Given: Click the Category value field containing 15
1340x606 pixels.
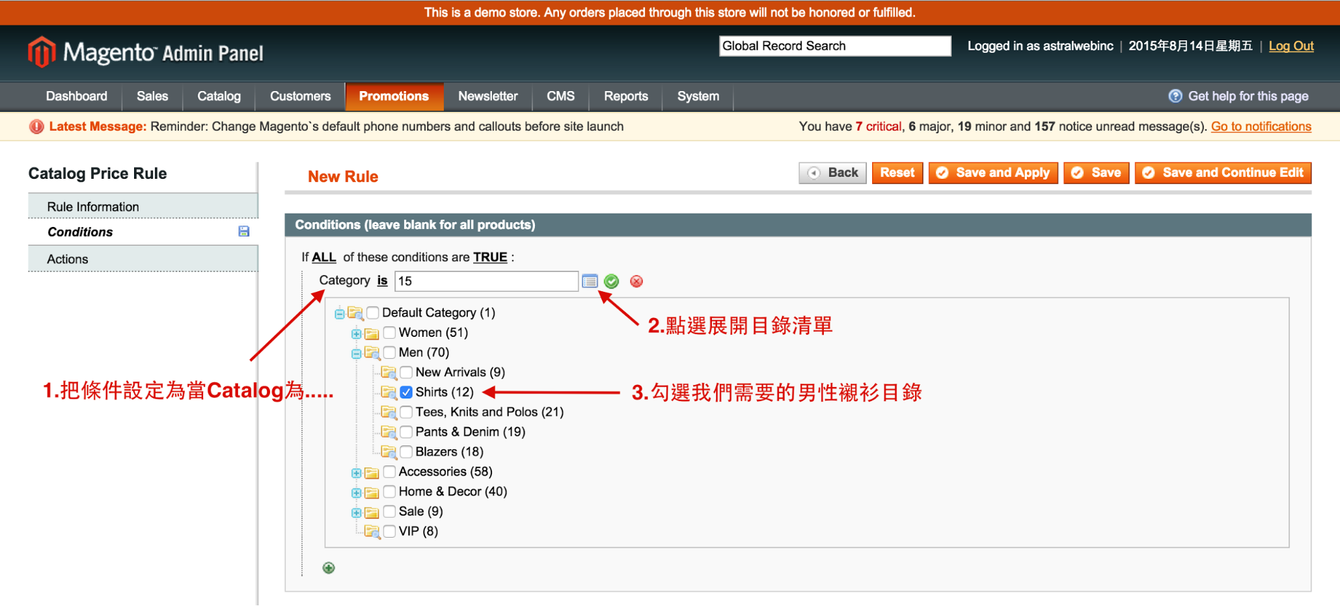Looking at the screenshot, I should (487, 281).
